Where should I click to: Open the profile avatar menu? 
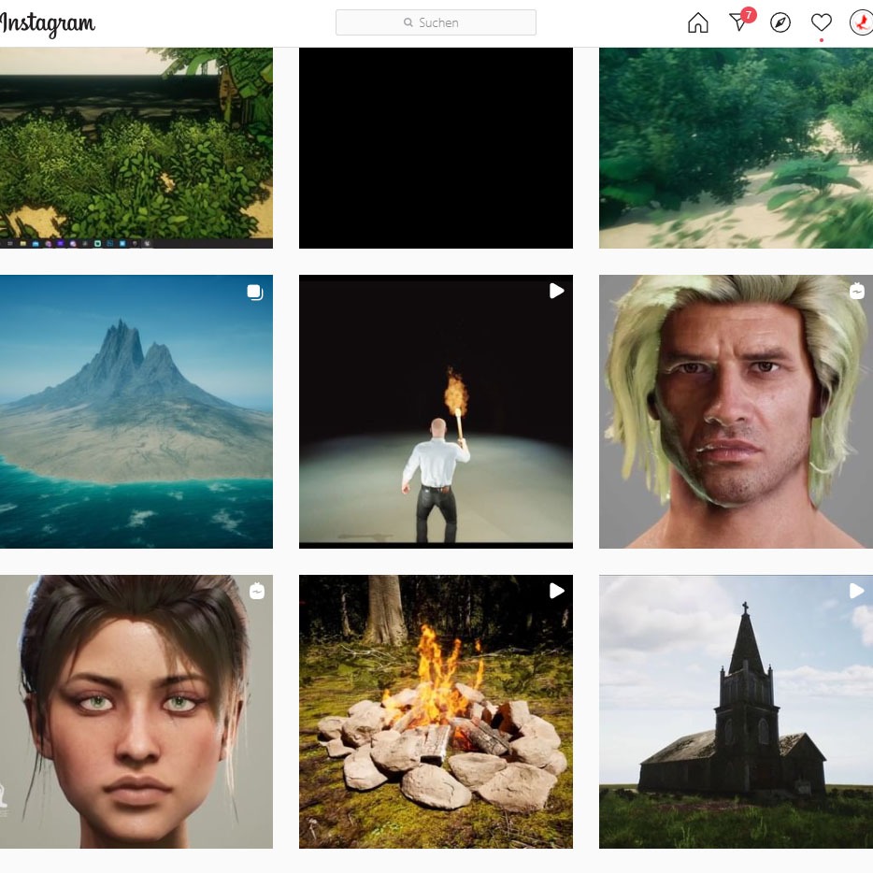point(860,23)
